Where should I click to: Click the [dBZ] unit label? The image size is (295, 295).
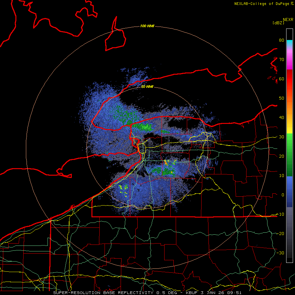[278, 23]
